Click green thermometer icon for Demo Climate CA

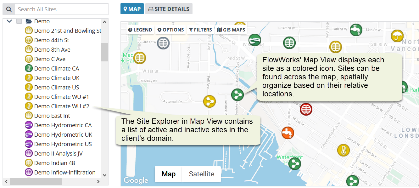pyautogui.click(x=29, y=68)
